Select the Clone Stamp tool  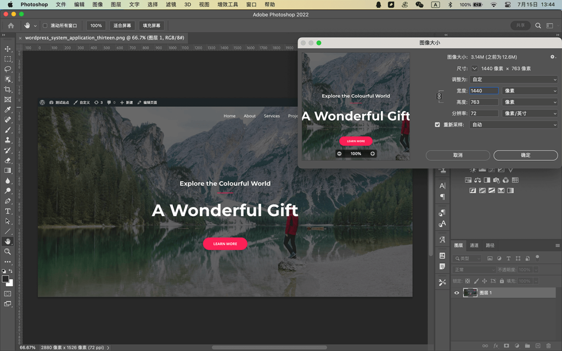tap(8, 140)
